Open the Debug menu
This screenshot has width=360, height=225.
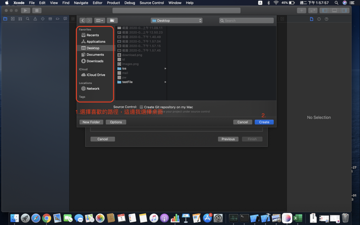pos(130,3)
